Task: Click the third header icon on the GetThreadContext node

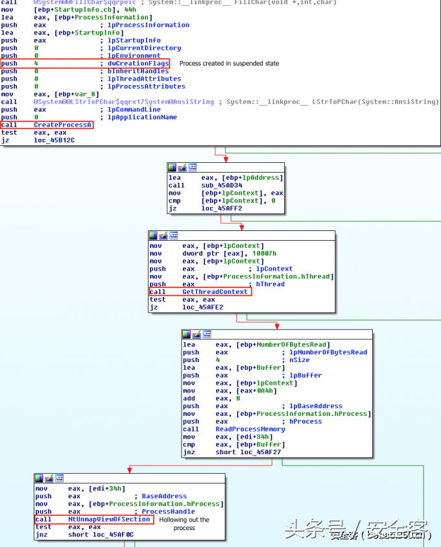Action: 174,236
